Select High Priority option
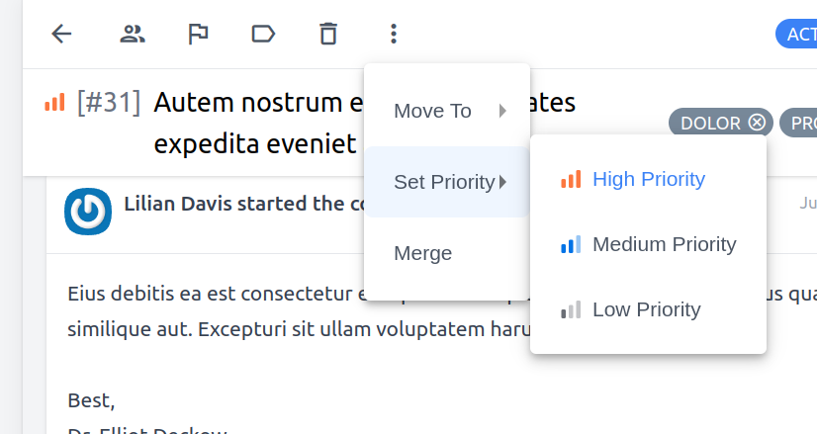The height and width of the screenshot is (434, 817). point(648,179)
